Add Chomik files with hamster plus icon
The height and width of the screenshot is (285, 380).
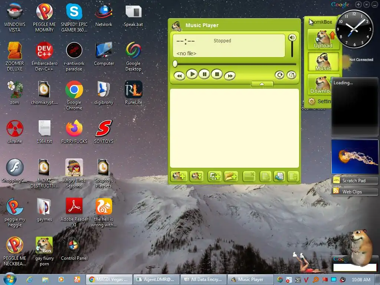point(179,176)
